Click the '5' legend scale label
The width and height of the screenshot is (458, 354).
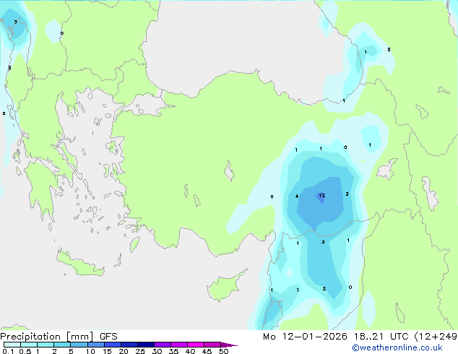71,351
